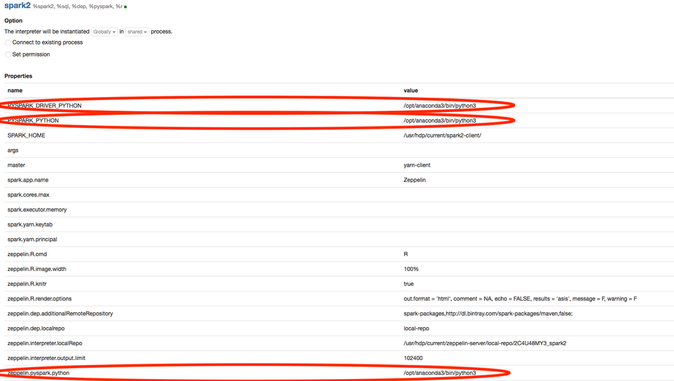This screenshot has width=674, height=381.
Task: Click the Zeppelin app name value
Action: pyautogui.click(x=414, y=180)
